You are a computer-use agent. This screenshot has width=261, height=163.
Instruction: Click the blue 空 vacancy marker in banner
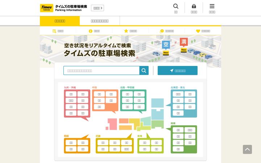[166, 45]
